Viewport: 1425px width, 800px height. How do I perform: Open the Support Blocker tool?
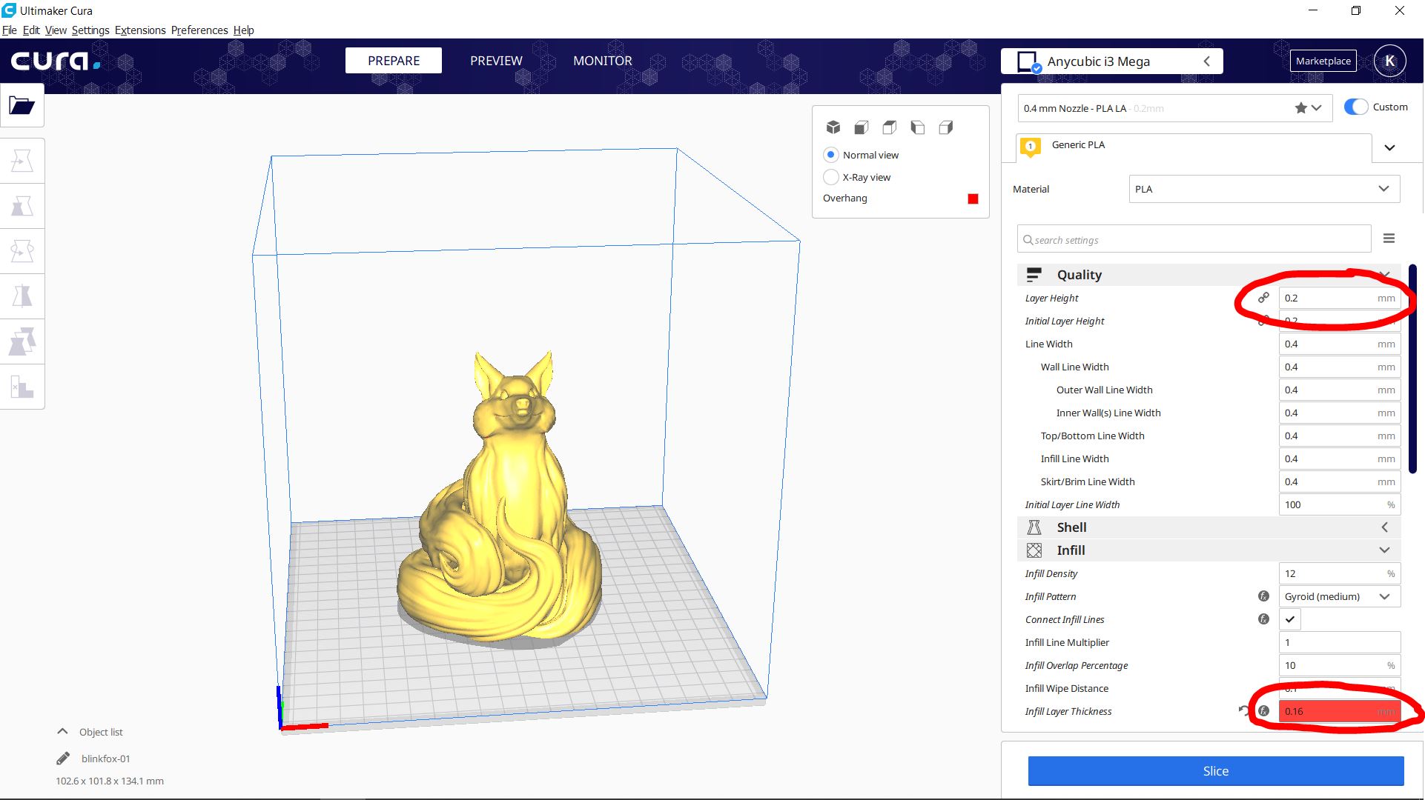[x=21, y=386]
